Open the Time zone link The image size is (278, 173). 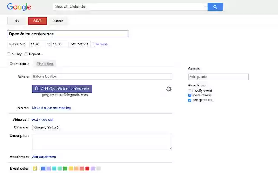coord(99,44)
